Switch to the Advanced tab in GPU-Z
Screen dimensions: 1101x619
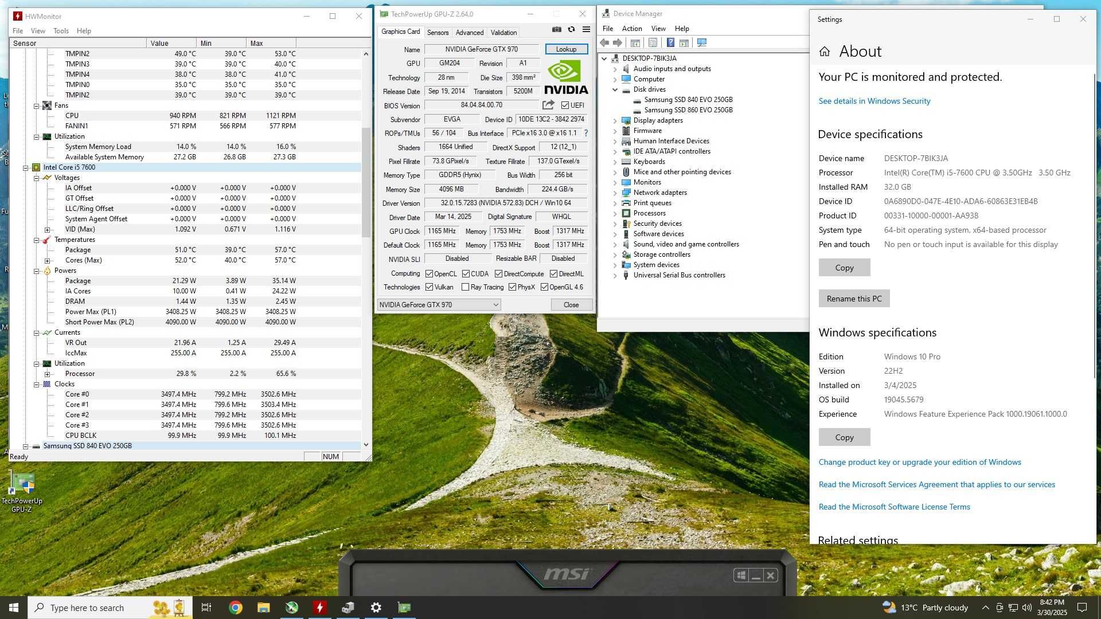click(x=470, y=33)
